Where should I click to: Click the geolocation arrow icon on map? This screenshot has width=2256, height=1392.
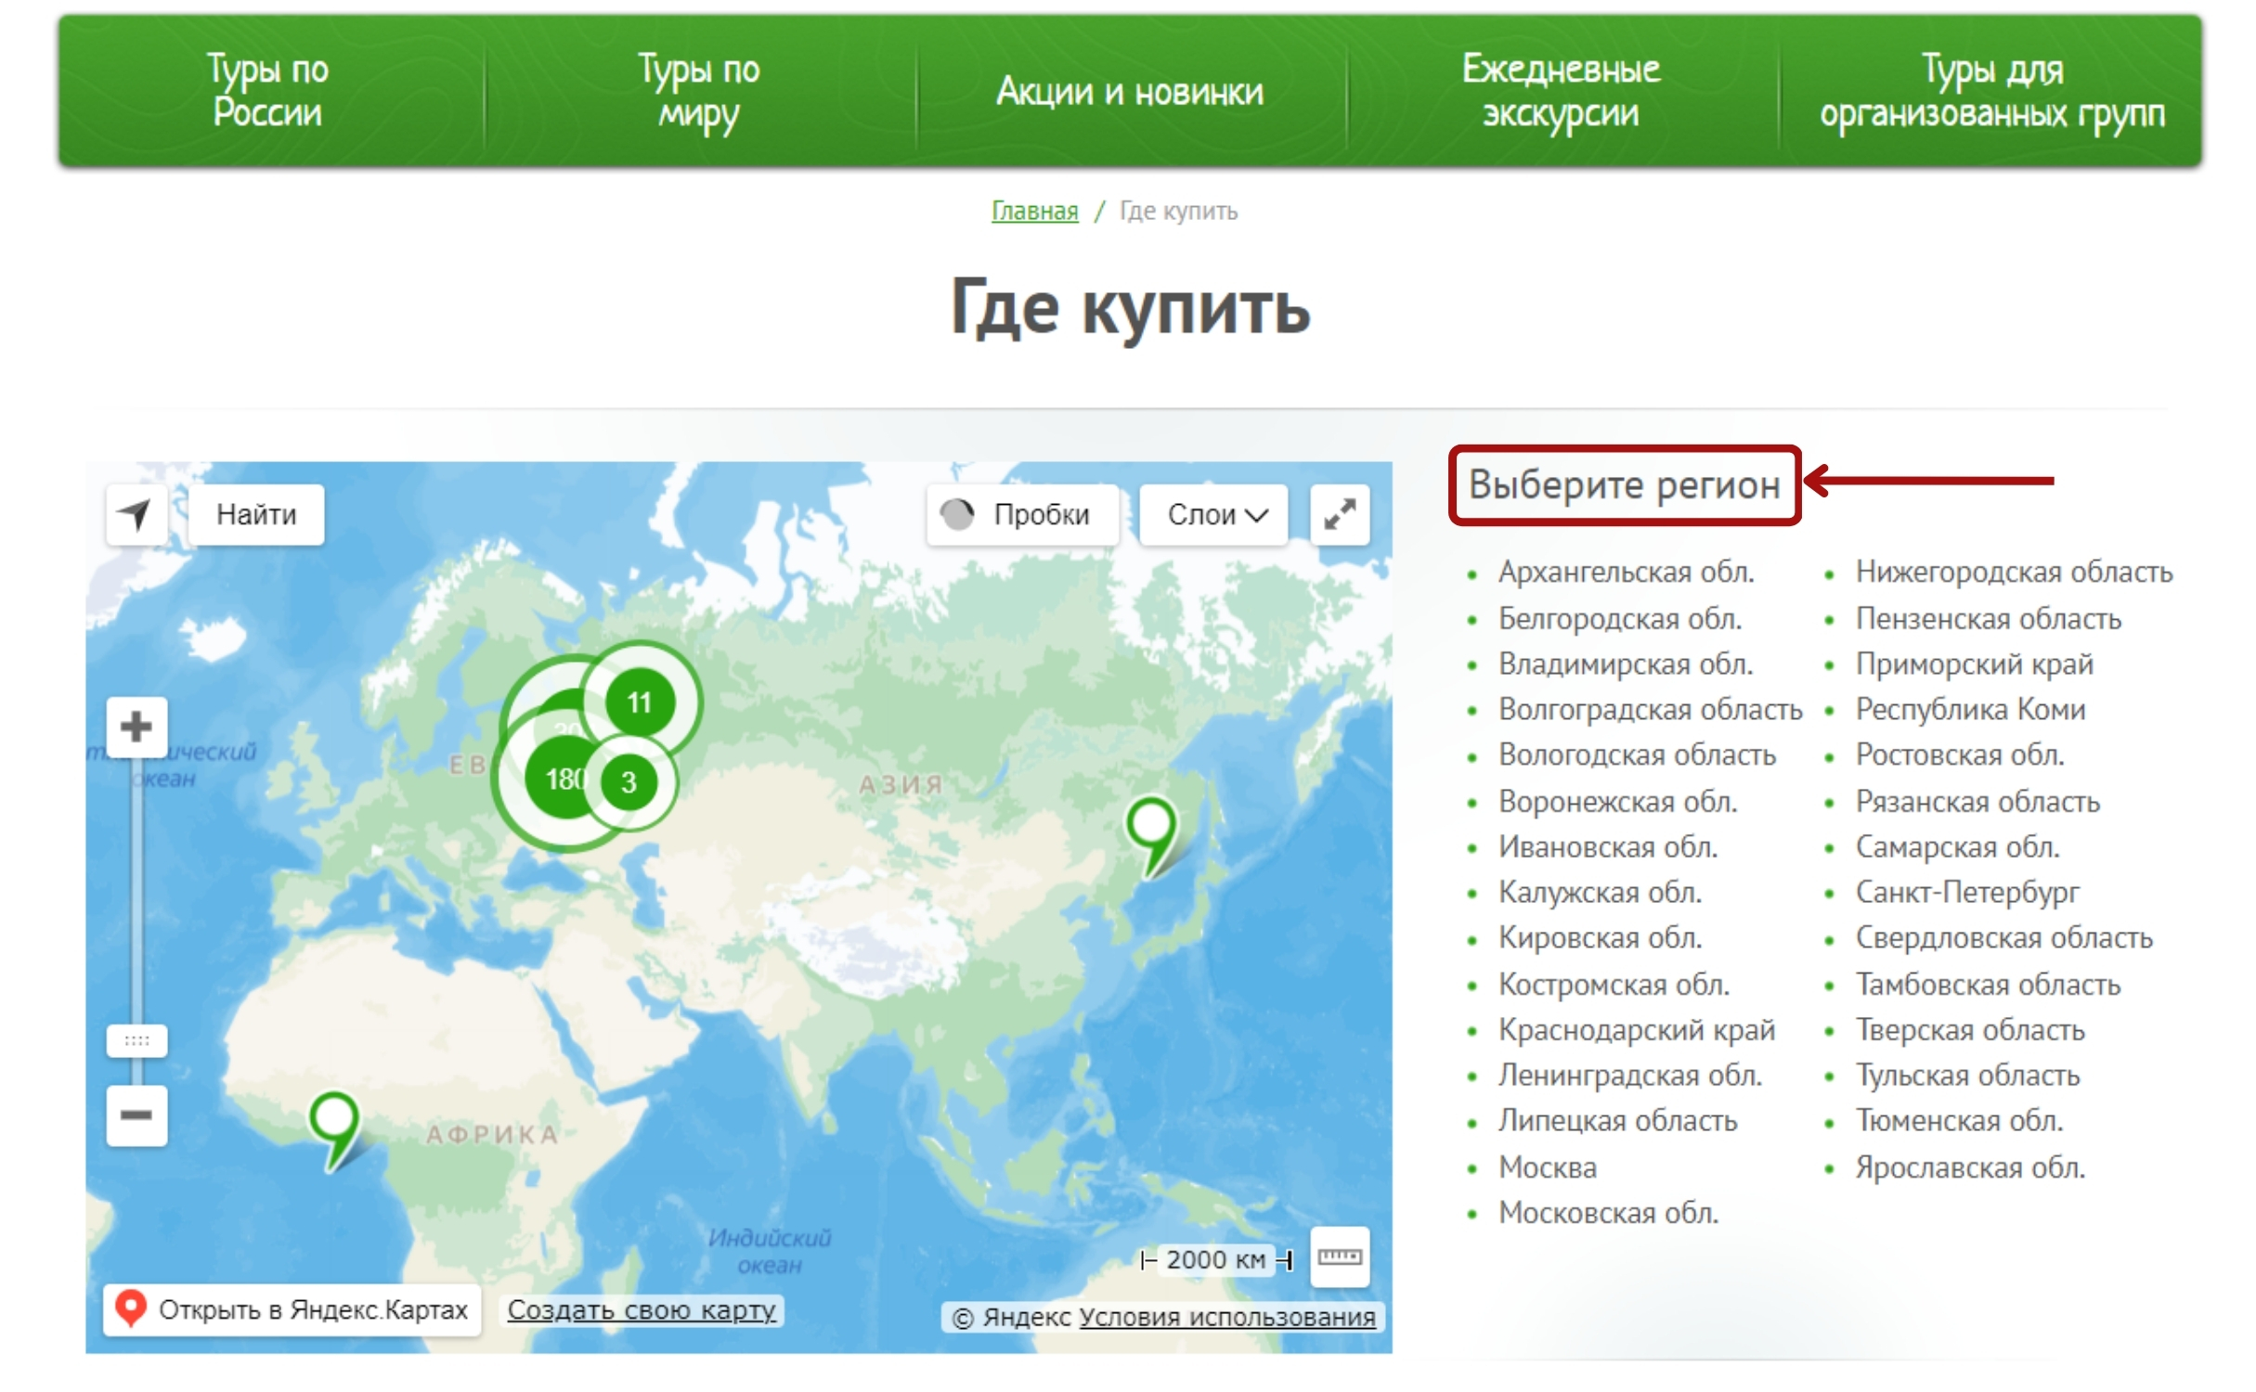[136, 514]
